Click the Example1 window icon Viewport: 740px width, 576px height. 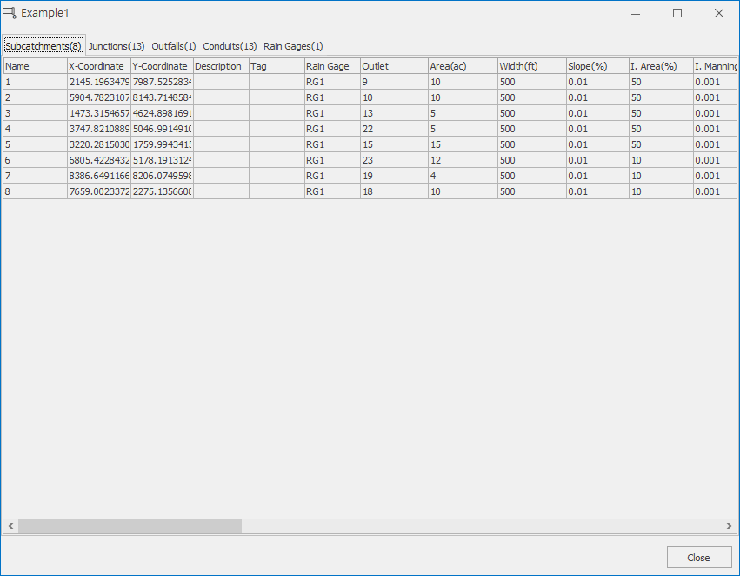10,13
